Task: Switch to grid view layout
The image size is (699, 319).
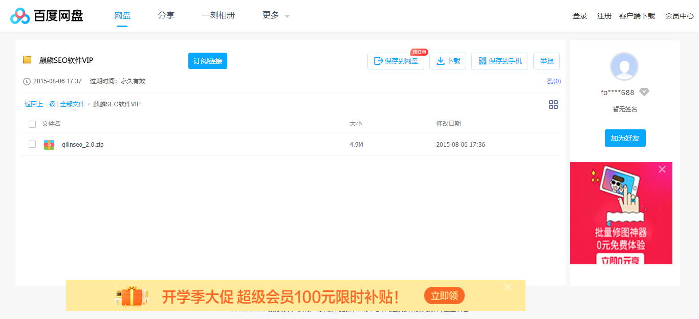Action: click(553, 104)
